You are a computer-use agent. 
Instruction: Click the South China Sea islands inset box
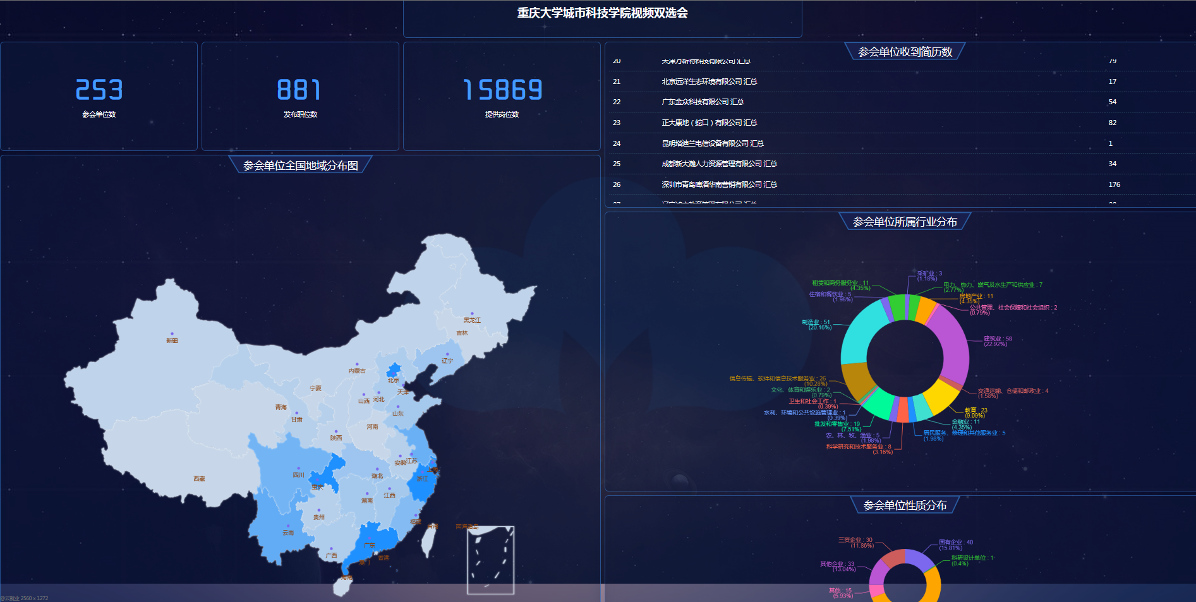(490, 560)
